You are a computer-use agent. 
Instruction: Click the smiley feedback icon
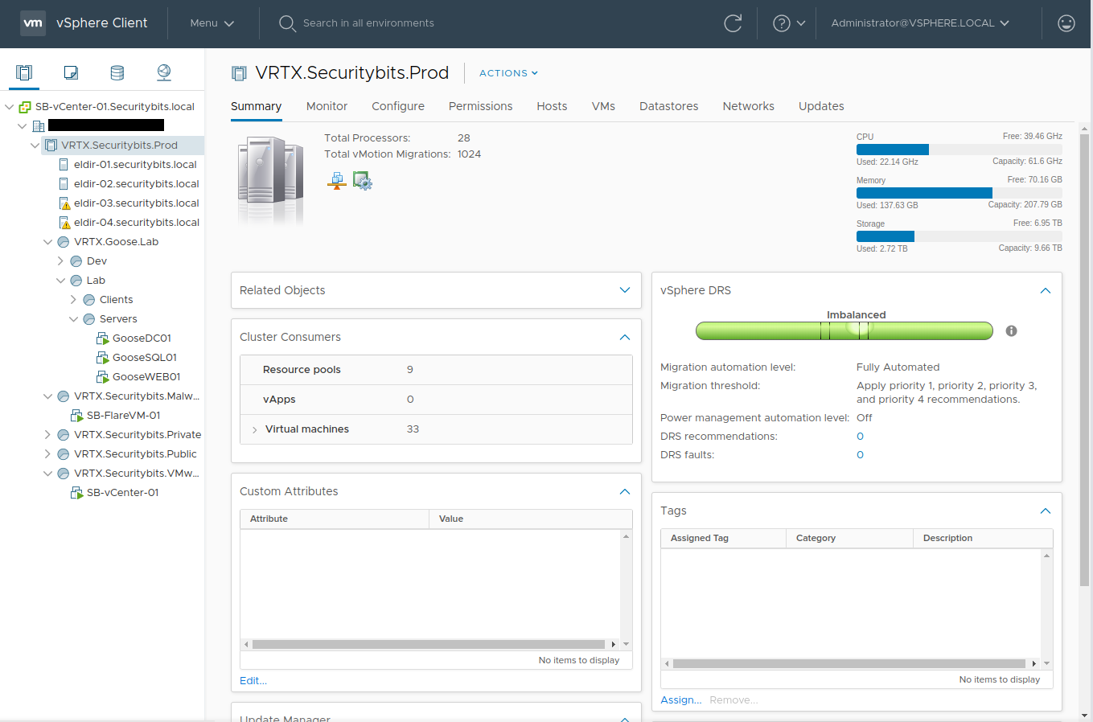(1066, 23)
